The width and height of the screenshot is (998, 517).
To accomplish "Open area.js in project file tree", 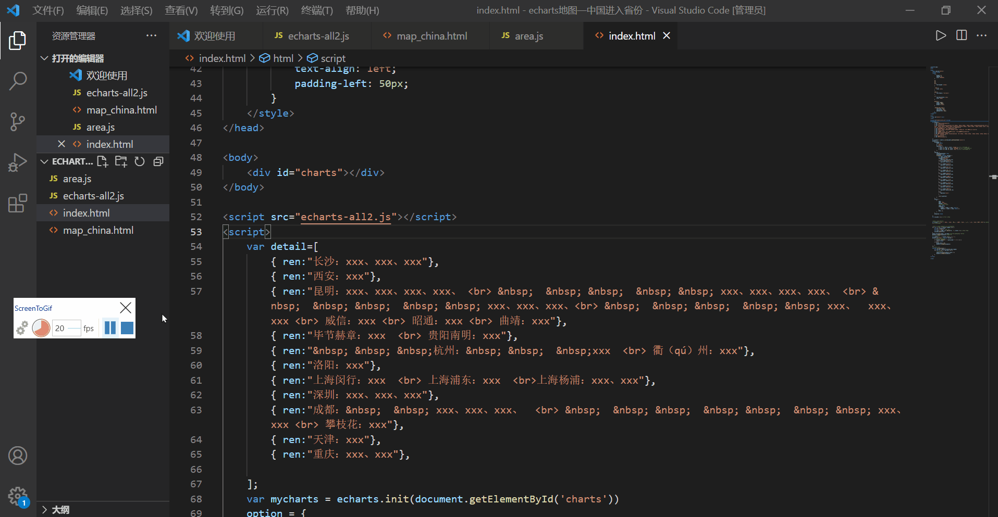I will coord(103,179).
